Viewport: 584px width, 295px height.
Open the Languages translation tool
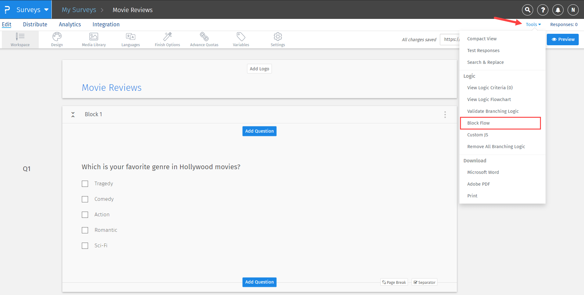[x=131, y=39]
